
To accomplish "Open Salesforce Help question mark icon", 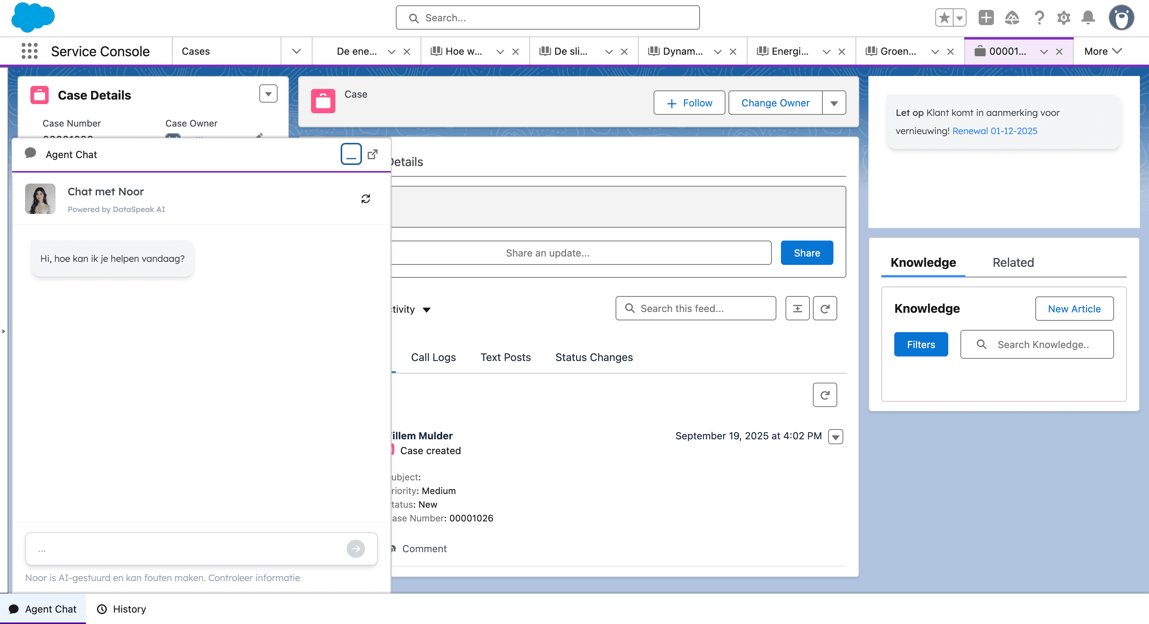I will point(1039,17).
